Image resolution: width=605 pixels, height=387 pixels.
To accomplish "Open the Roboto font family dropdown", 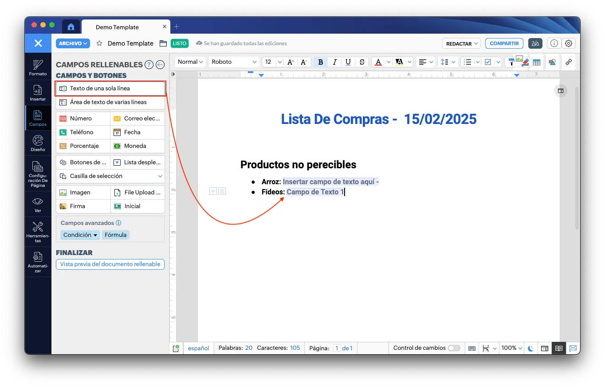I will pyautogui.click(x=234, y=62).
